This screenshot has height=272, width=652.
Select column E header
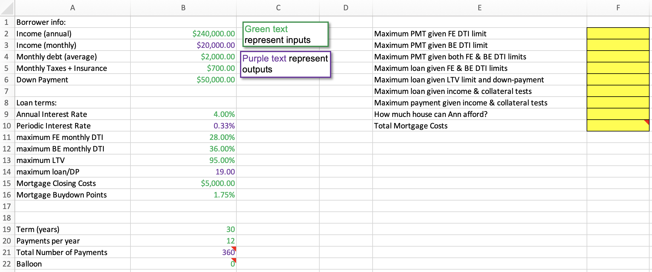[480, 8]
